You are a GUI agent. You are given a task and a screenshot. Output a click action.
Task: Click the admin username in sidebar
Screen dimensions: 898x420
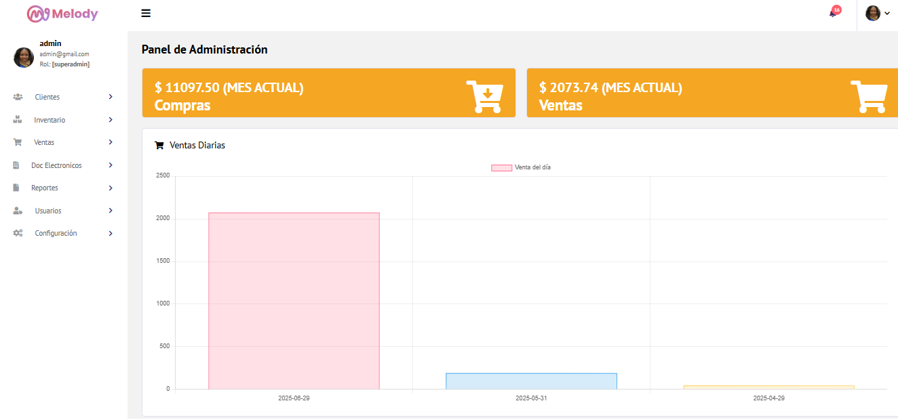(x=50, y=43)
